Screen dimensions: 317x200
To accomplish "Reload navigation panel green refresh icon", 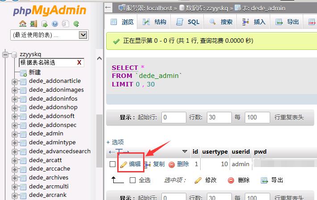I will click(76, 24).
